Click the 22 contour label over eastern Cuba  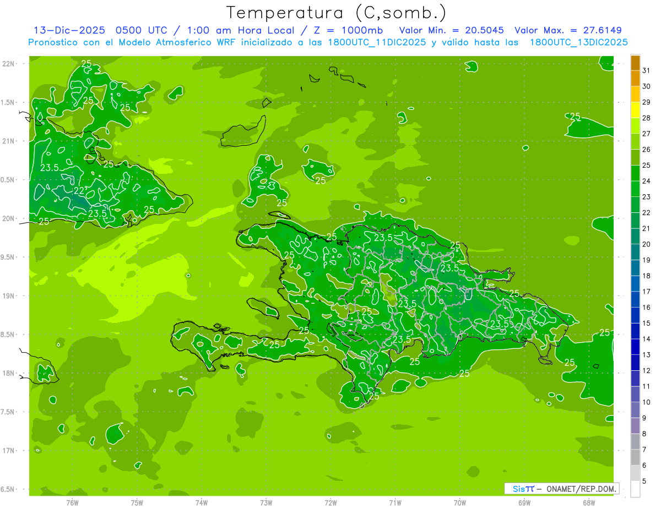point(79,190)
